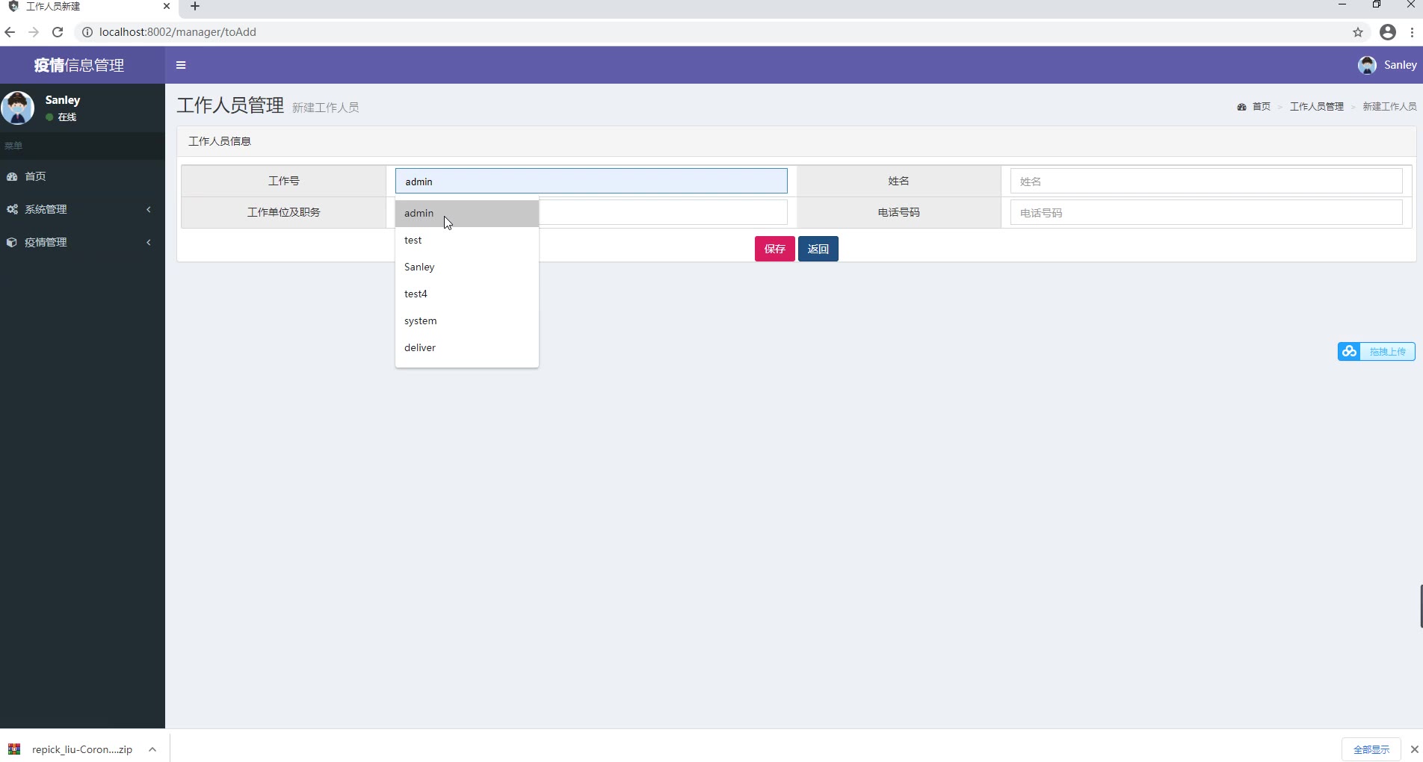
Task: Expand the 疫情管理 chevron in sidebar
Action: point(149,242)
